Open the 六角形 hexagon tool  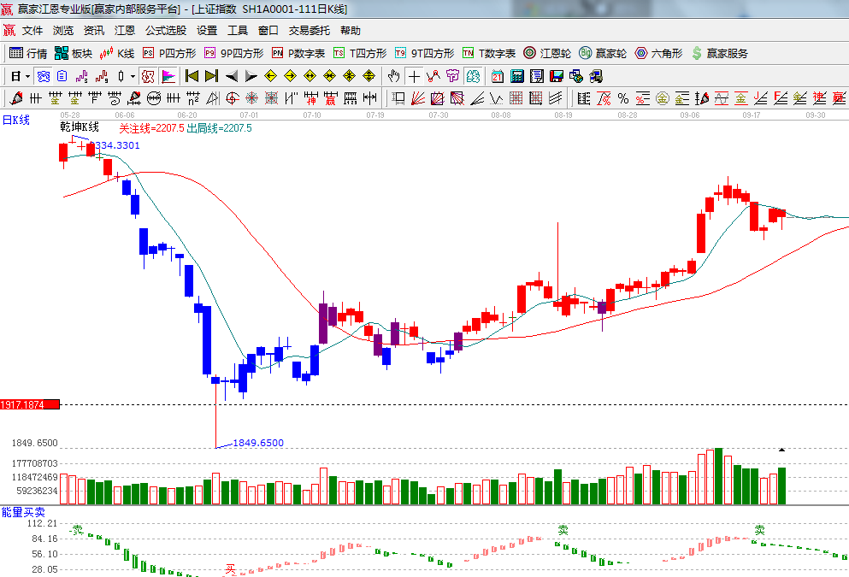tap(658, 53)
